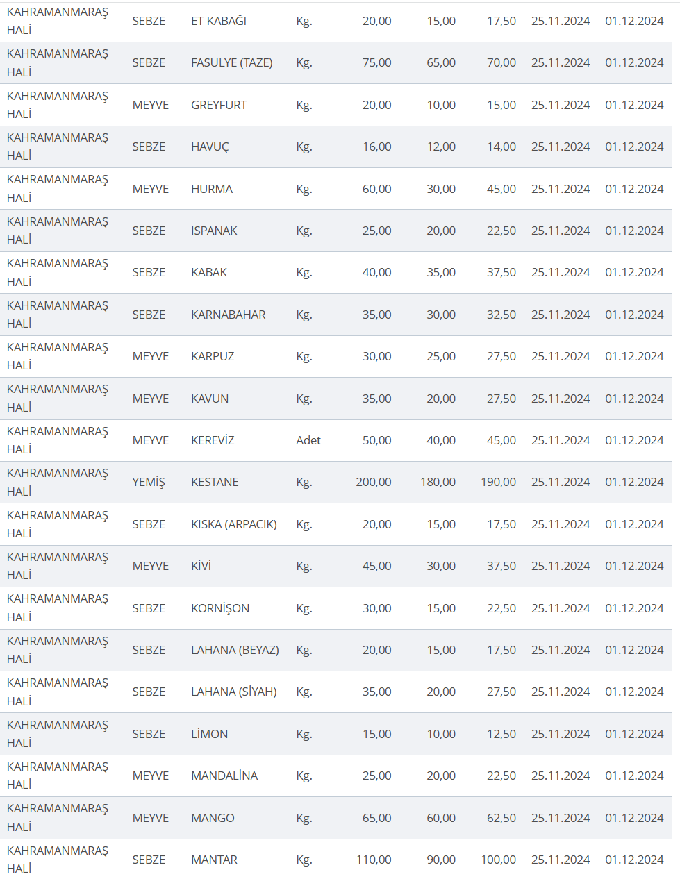Click the 110,00 price for MANTAR
Screen dimensions: 680x879
tap(374, 860)
